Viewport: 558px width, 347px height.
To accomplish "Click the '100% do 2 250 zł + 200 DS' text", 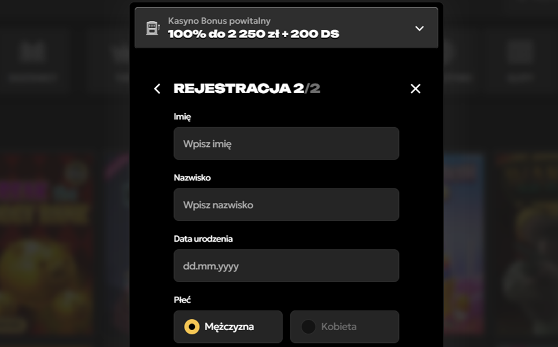I will coord(253,34).
